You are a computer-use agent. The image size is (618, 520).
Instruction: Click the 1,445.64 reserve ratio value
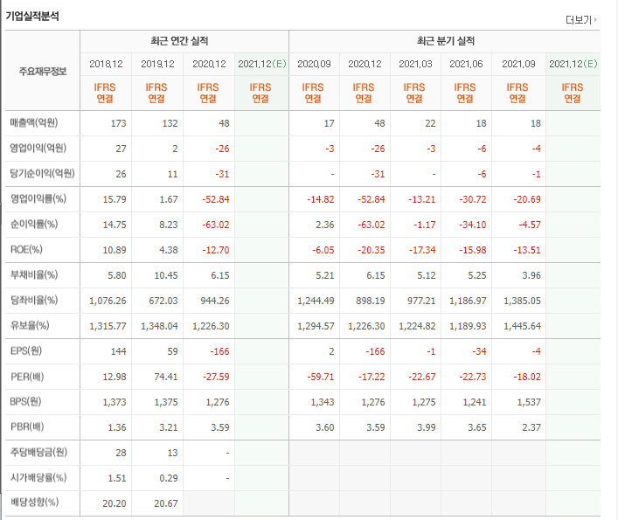coord(522,326)
